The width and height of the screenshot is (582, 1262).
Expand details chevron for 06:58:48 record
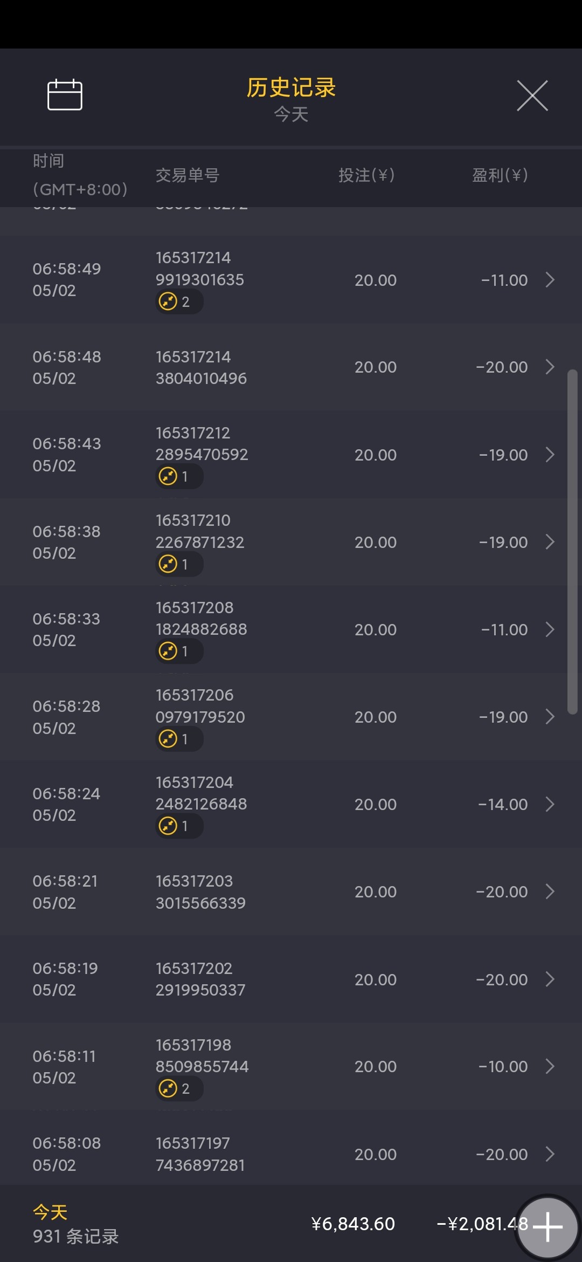point(550,367)
